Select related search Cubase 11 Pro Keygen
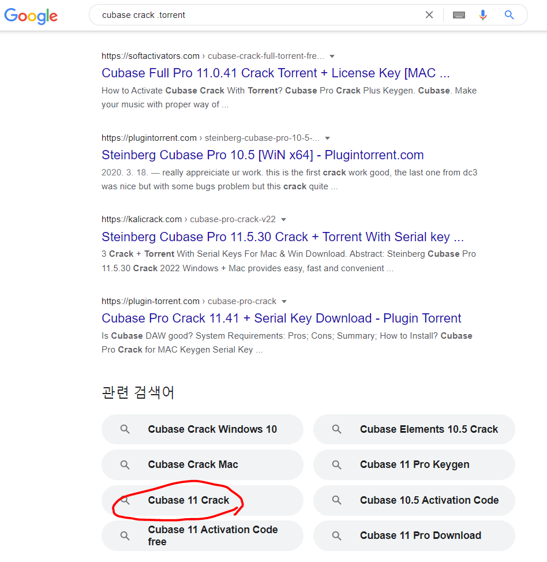Image resolution: width=547 pixels, height=562 pixels. click(x=414, y=465)
